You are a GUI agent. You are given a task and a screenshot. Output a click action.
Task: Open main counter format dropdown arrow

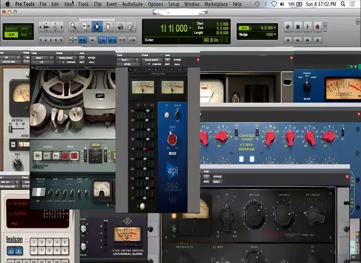point(190,28)
